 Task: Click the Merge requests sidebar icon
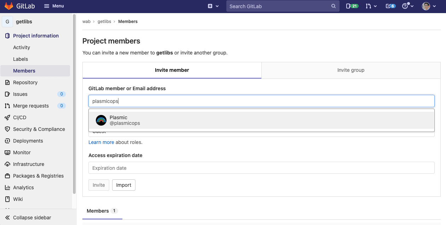click(7, 106)
